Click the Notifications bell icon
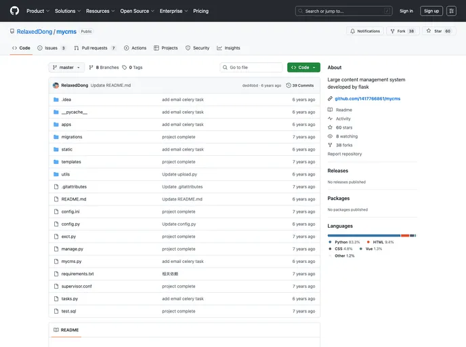Screen dimensions: 466x347 352,31
